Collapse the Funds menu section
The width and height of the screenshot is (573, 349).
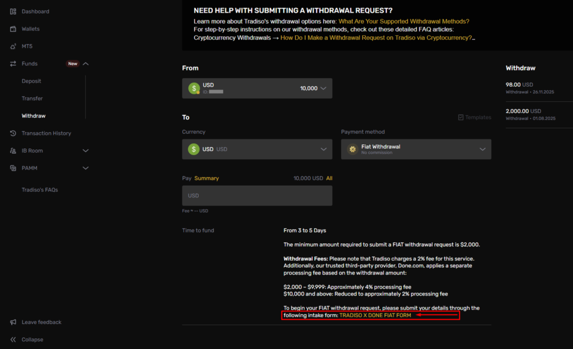[x=86, y=64]
